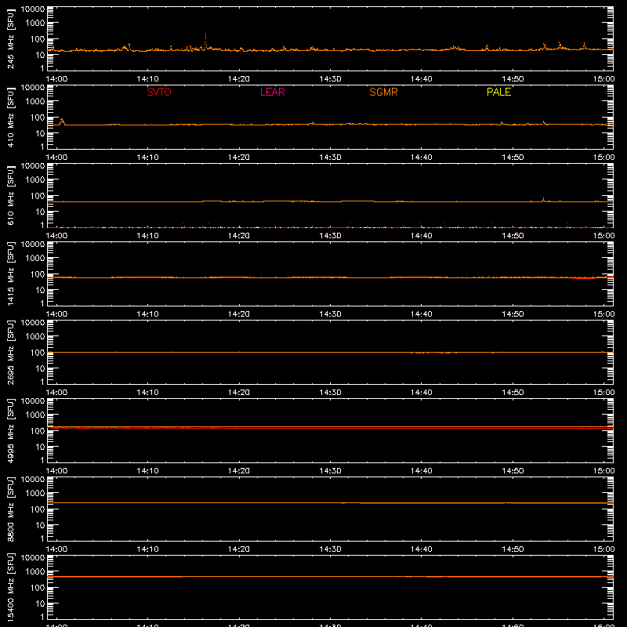
Task: Click the 1000 scale value on 15400 MHz plot
Action: pyautogui.click(x=35, y=572)
